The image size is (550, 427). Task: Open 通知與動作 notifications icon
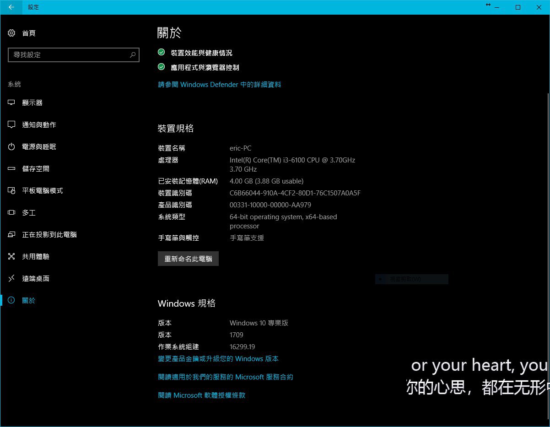(11, 125)
